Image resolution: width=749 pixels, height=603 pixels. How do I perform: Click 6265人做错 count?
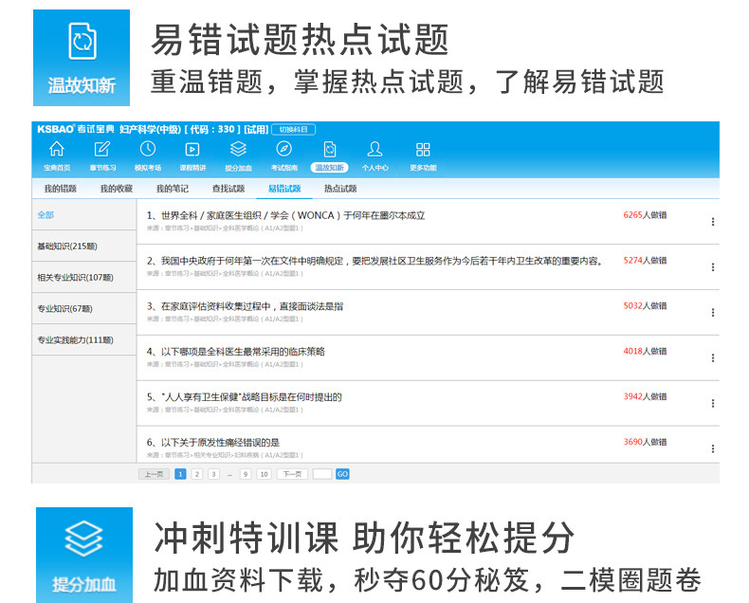pyautogui.click(x=645, y=215)
